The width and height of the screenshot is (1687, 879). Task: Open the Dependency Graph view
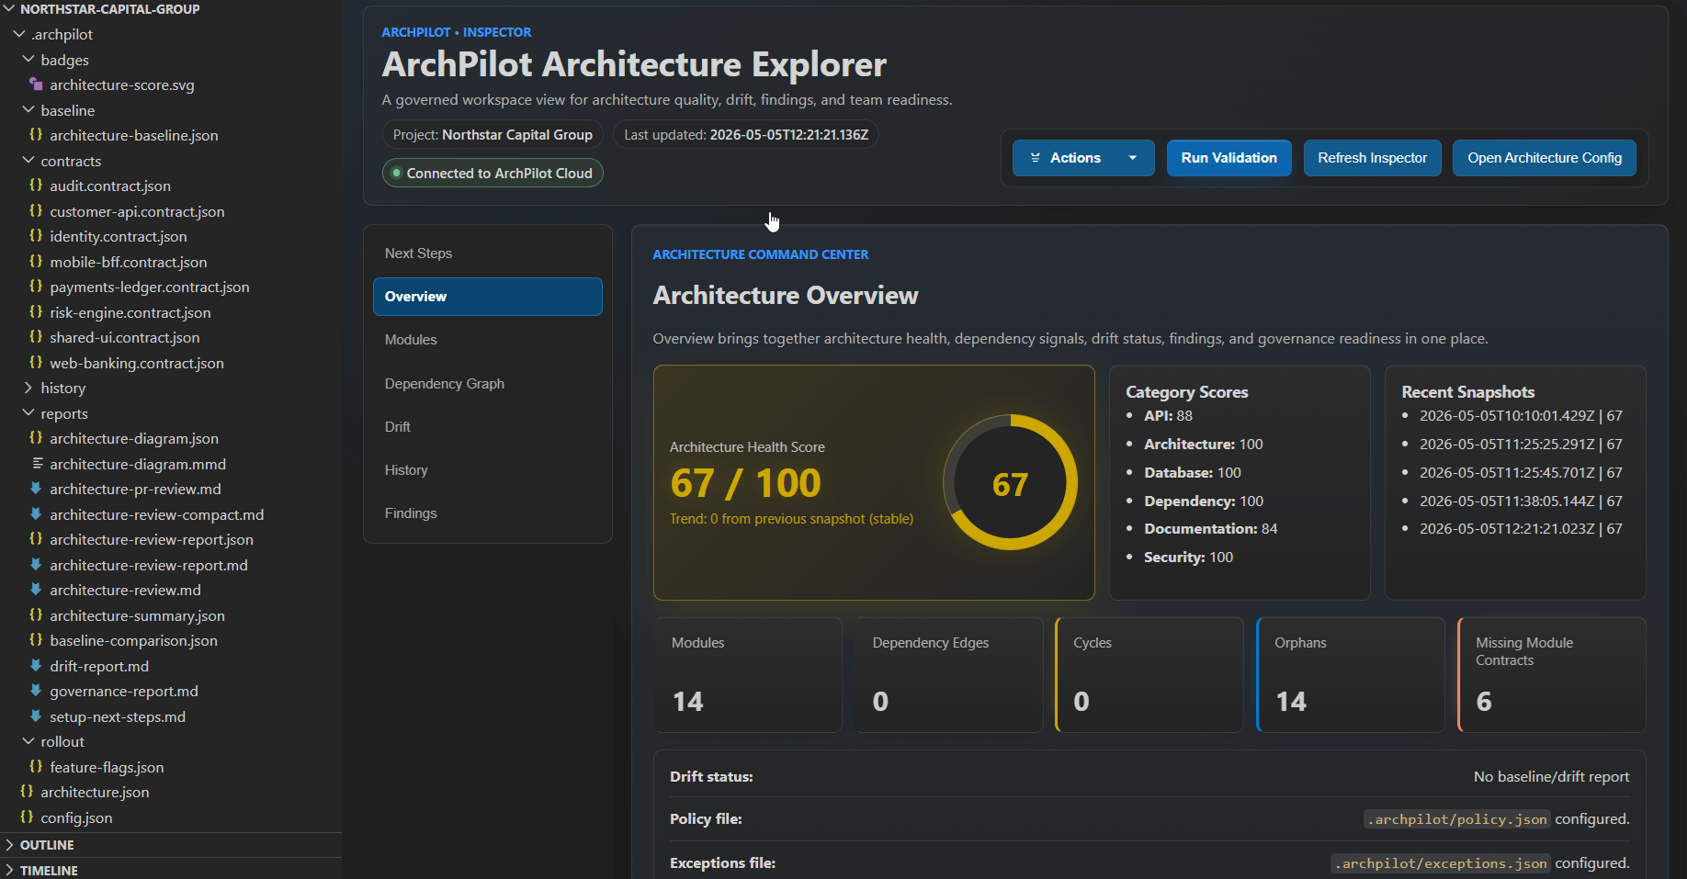pos(488,384)
